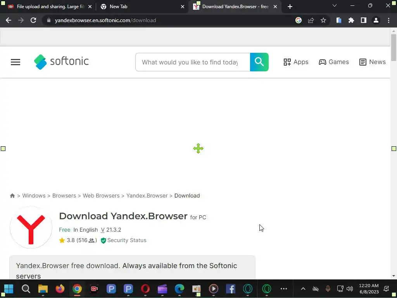Open the Facebook taskbar icon
The height and width of the screenshot is (298, 397).
click(x=230, y=289)
